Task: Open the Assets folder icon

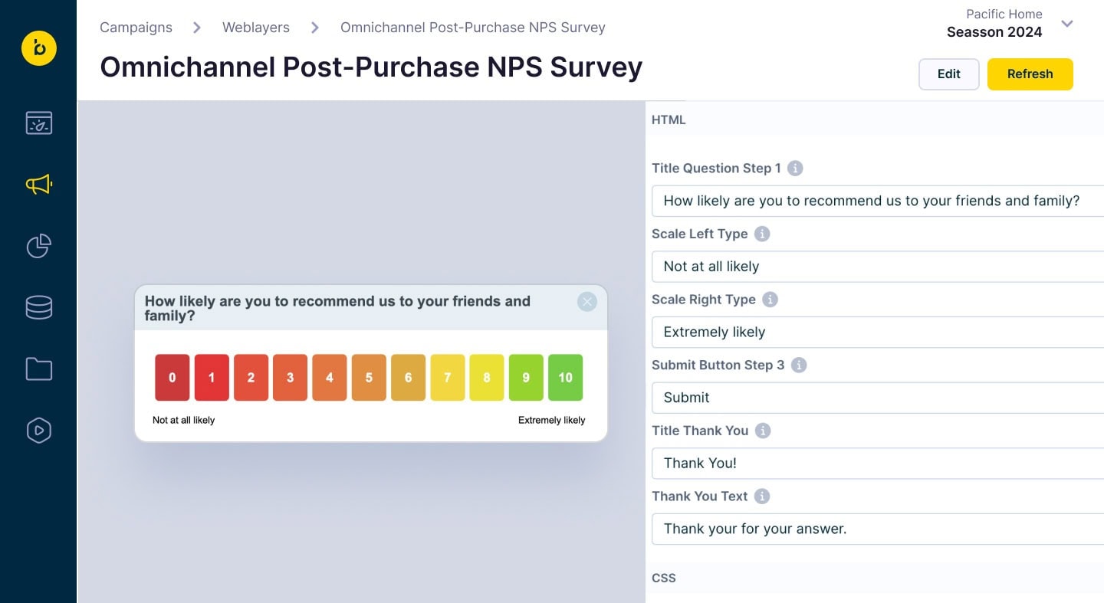Action: (x=38, y=369)
